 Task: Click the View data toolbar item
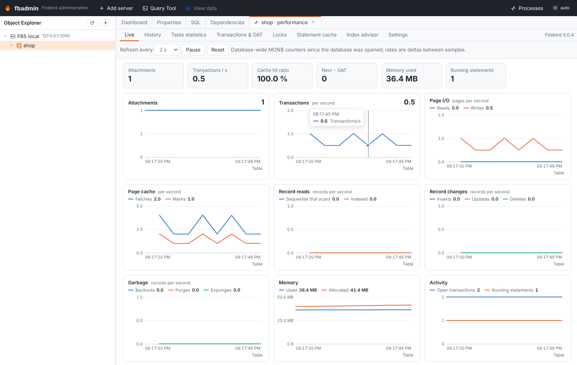tap(201, 8)
